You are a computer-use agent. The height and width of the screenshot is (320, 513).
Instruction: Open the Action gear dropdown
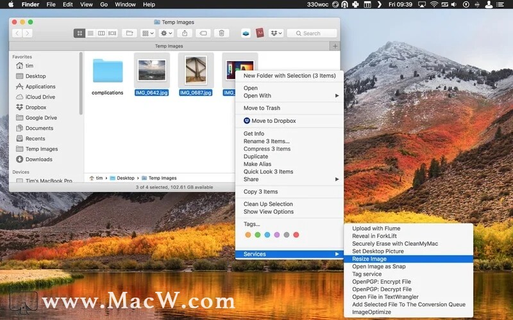coord(166,33)
